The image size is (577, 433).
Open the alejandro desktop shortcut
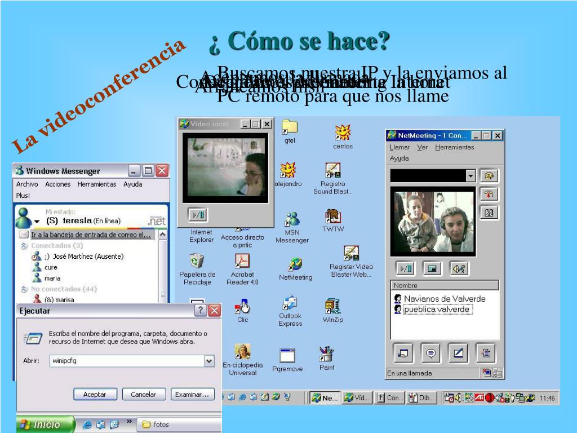(x=288, y=175)
